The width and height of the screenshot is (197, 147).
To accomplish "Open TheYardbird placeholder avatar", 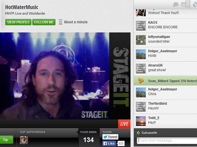I will coord(141,107).
